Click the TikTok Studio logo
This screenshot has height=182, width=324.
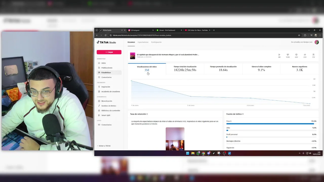pos(106,42)
